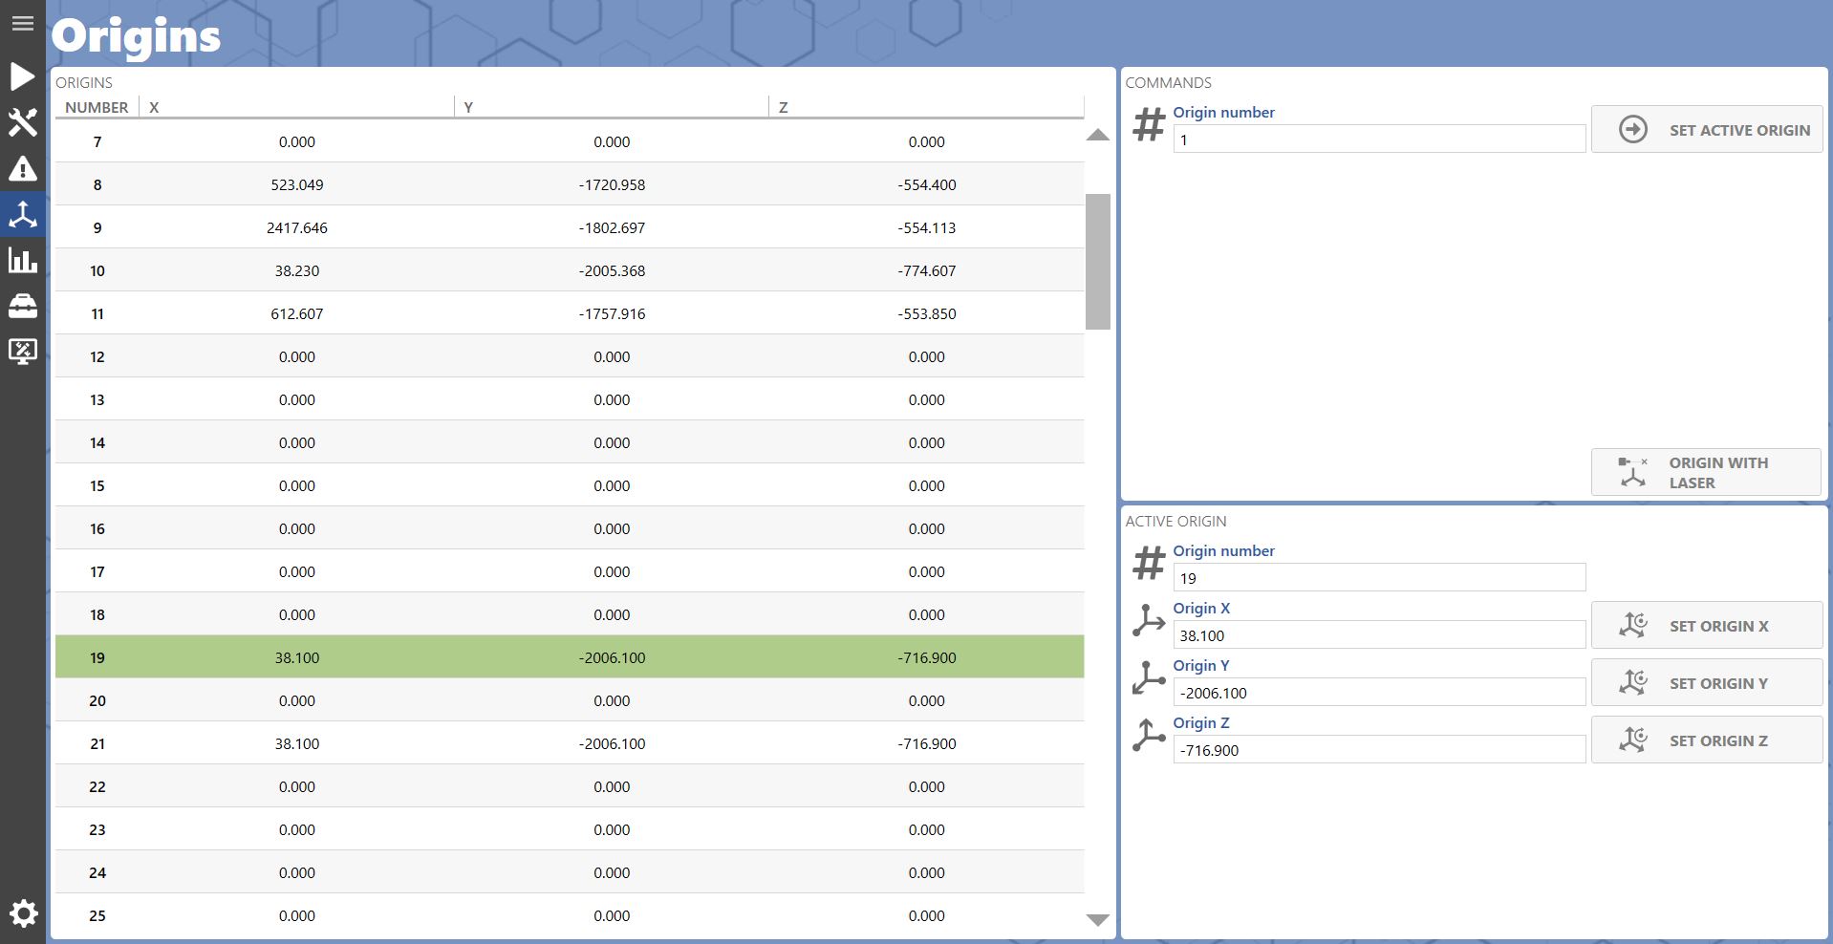Click Y value -1802.697 in row 9
Viewport: 1833px width, 944px height.
[x=612, y=227]
